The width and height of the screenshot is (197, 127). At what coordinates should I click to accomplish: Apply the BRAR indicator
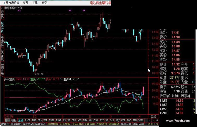59,120
